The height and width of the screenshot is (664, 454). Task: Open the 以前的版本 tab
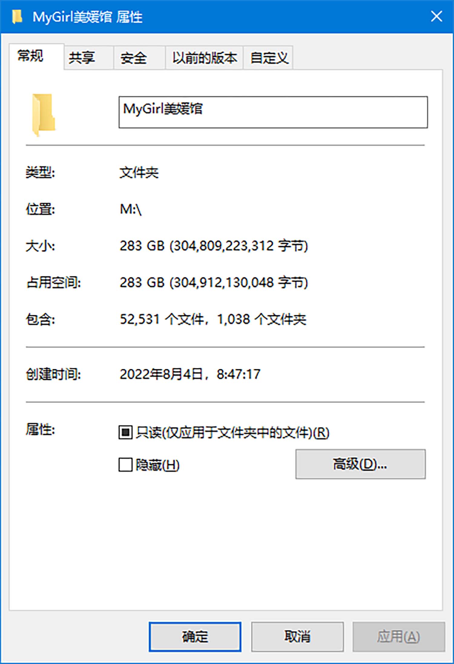(x=204, y=58)
